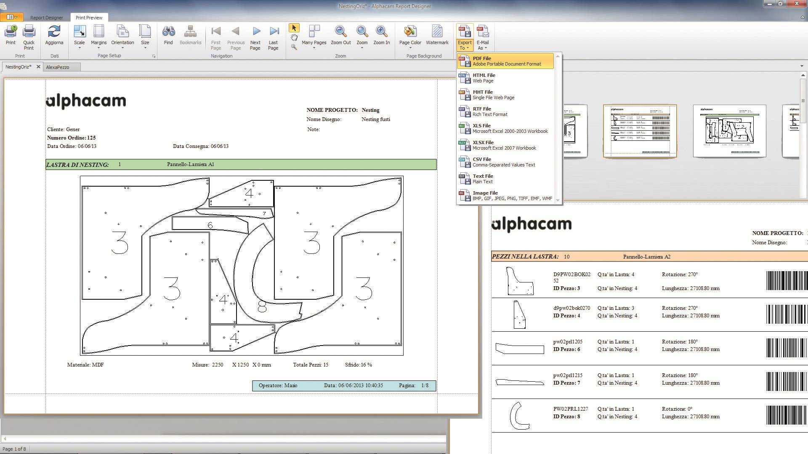Open the Many Pages dropdown
The height and width of the screenshot is (454, 808).
point(314,37)
